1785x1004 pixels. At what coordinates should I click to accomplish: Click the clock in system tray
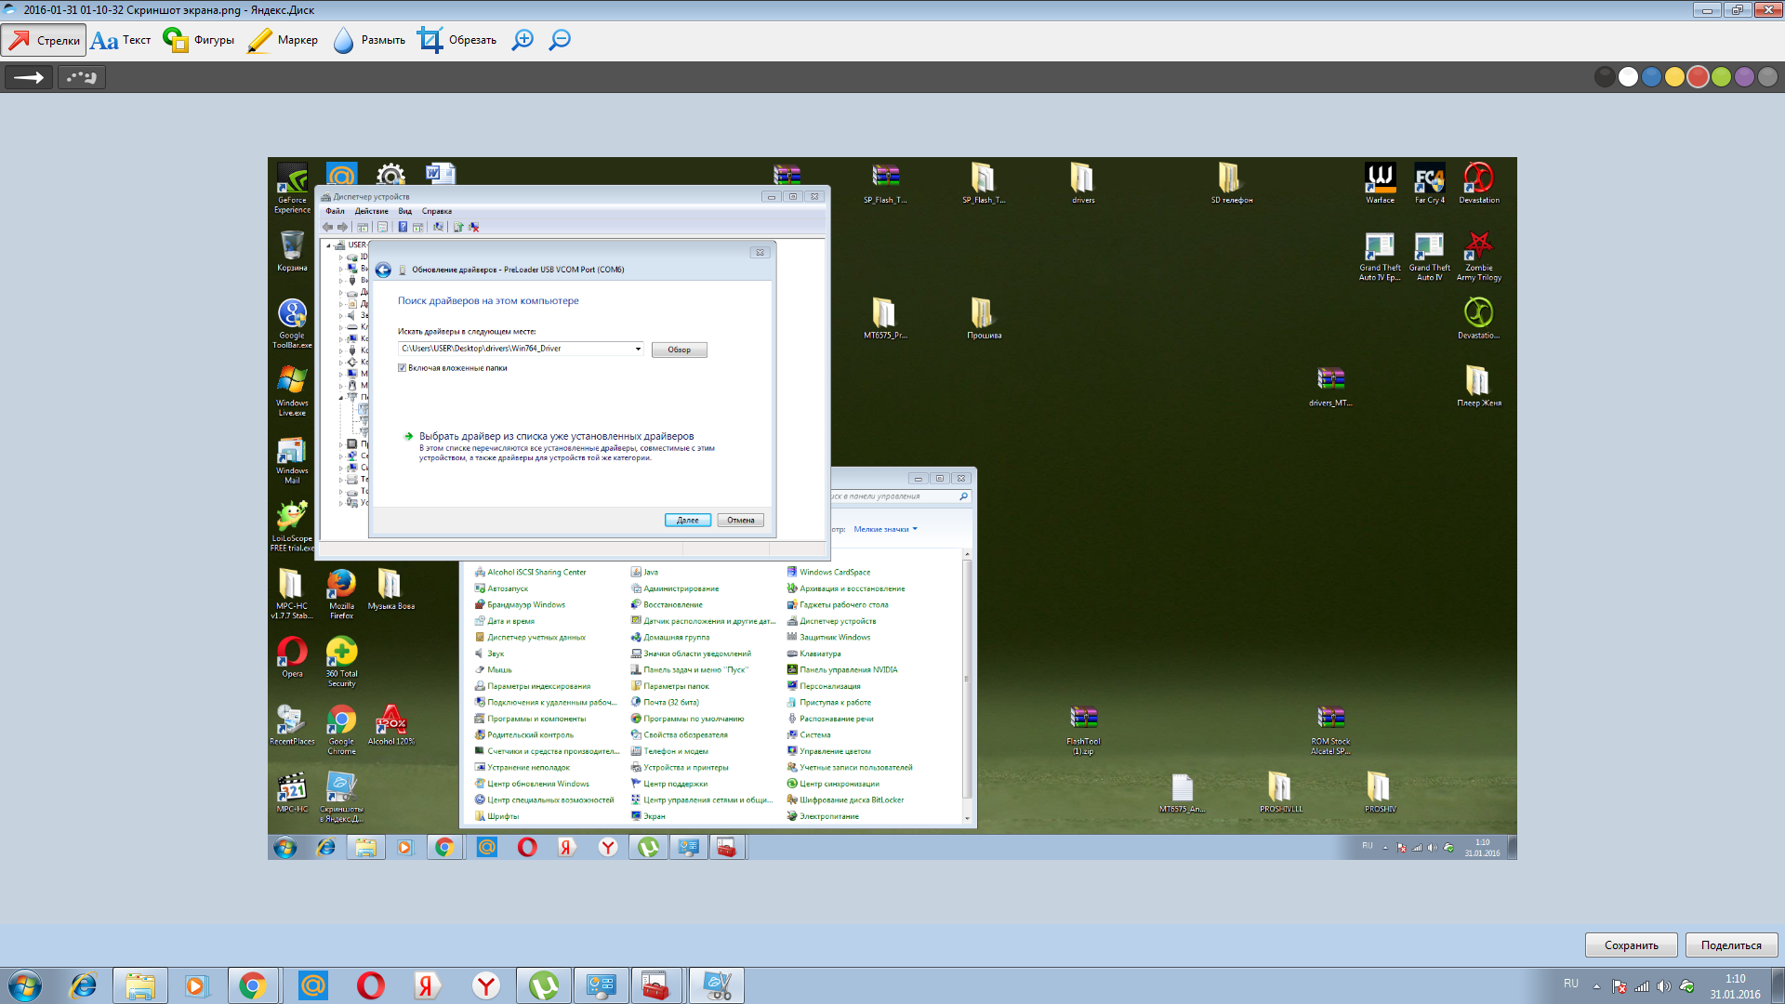(1735, 985)
